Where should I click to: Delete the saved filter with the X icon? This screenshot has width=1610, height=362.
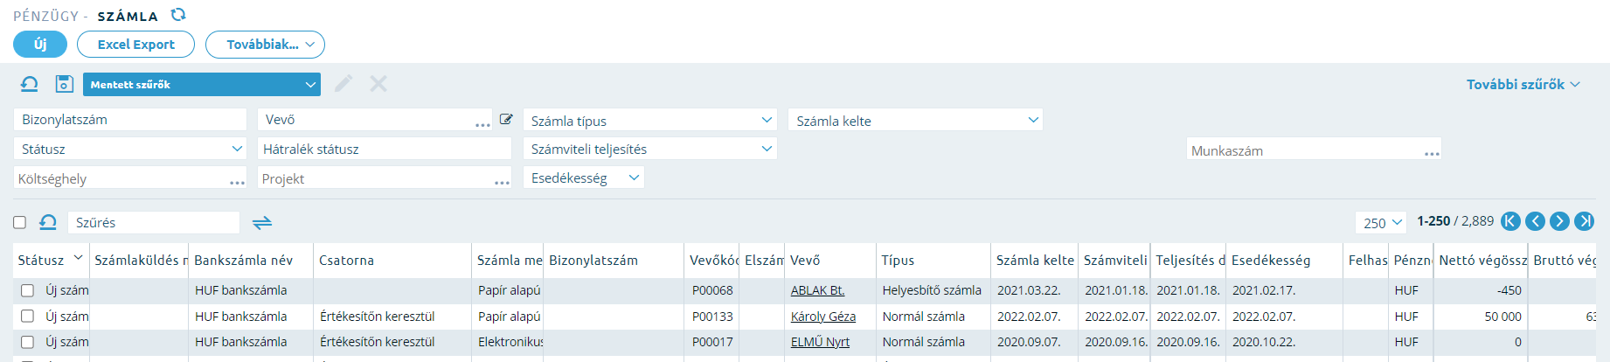378,84
